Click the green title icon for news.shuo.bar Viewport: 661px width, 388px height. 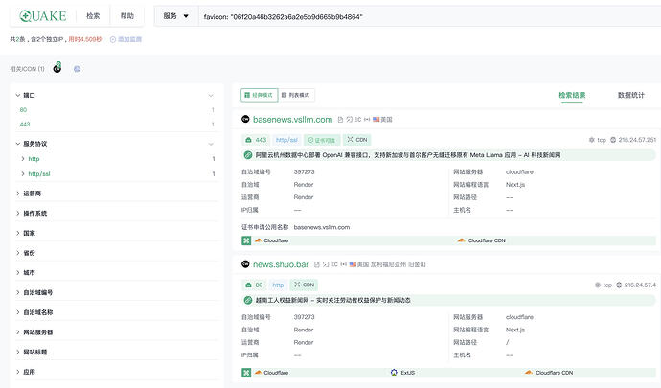tap(248, 300)
